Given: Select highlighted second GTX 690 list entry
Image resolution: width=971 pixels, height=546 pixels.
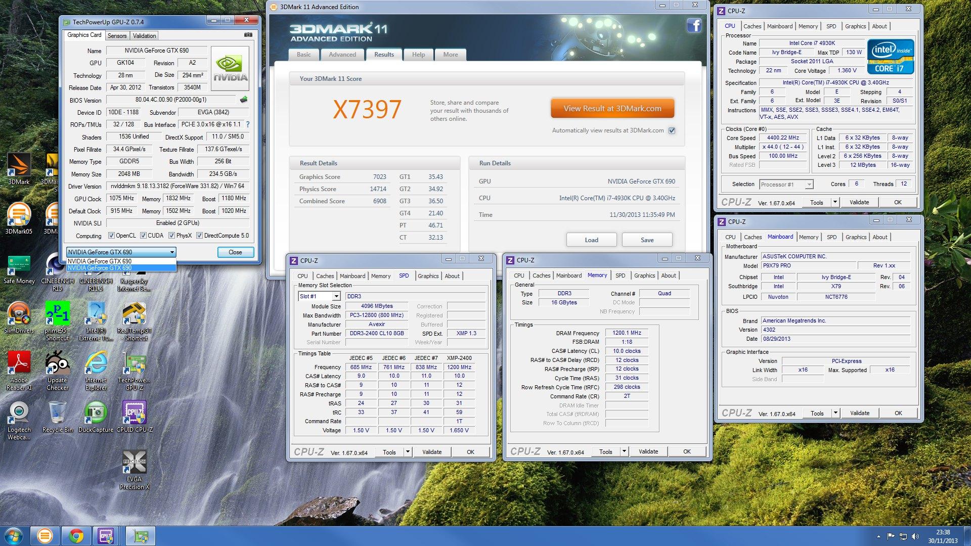Looking at the screenshot, I should [121, 268].
